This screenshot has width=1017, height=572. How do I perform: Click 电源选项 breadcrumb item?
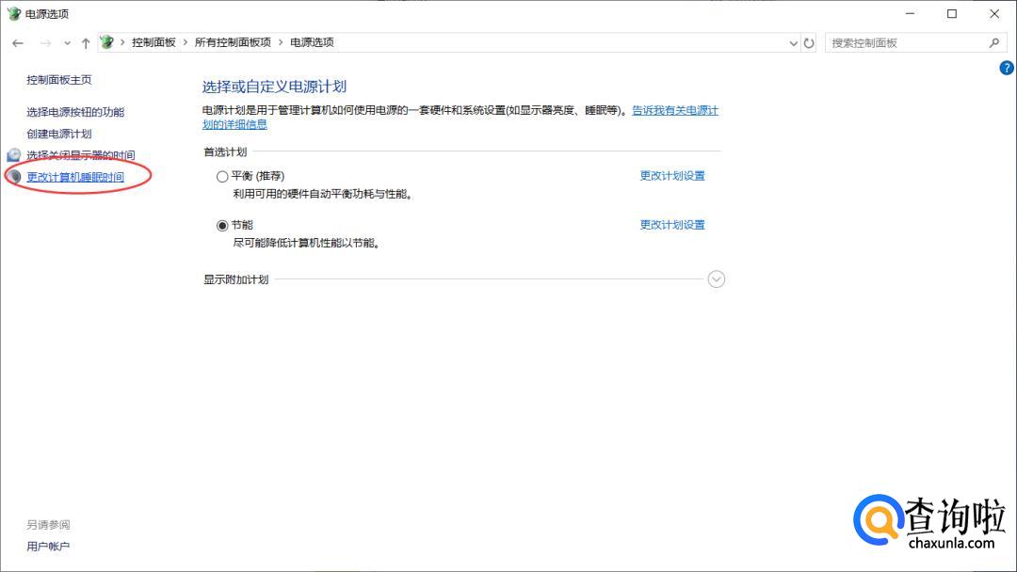coord(312,42)
